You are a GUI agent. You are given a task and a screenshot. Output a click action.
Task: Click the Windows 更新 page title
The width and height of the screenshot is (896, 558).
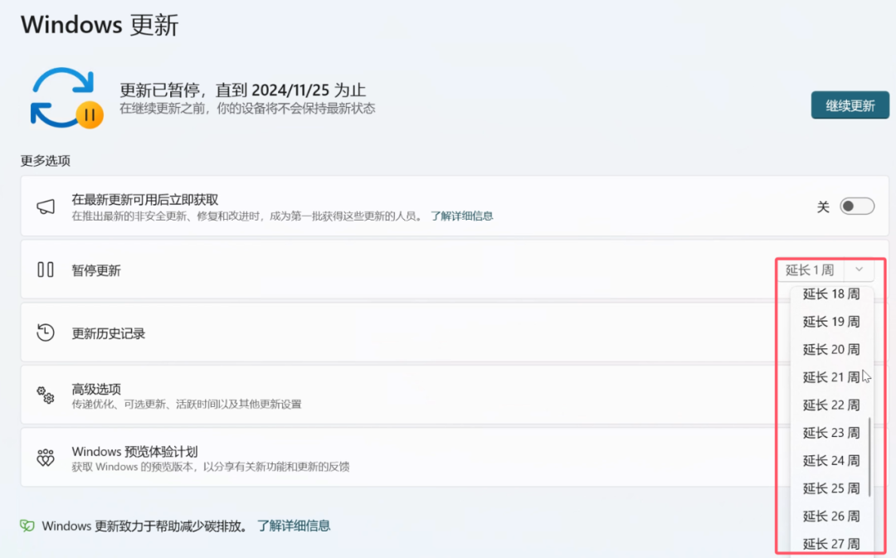click(x=100, y=25)
